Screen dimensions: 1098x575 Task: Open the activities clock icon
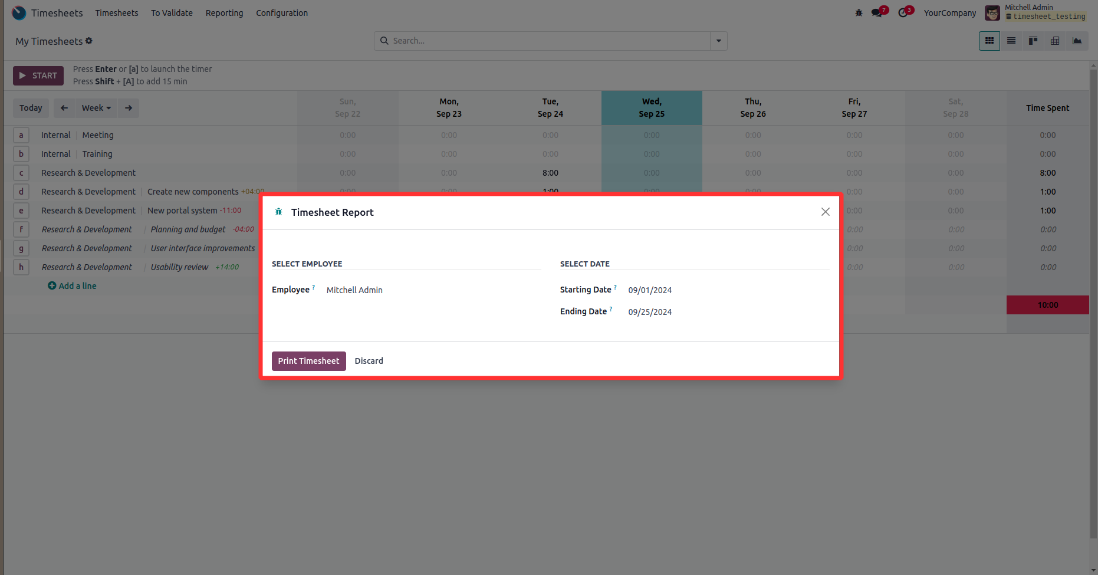[903, 13]
